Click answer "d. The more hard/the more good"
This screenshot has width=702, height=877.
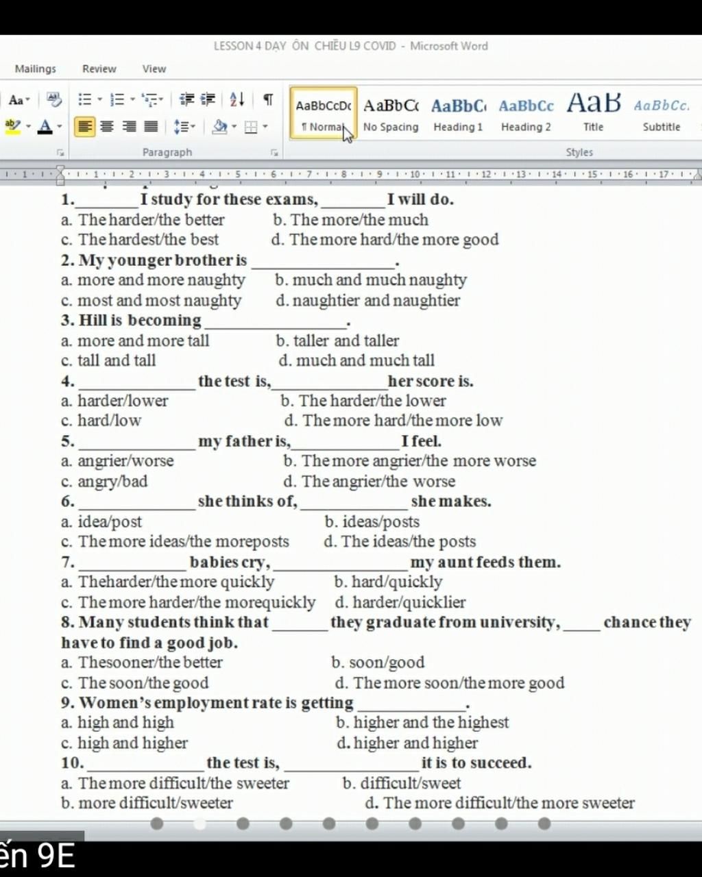pyautogui.click(x=385, y=240)
